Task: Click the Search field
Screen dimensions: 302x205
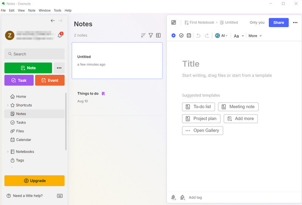Action: [x=34, y=54]
